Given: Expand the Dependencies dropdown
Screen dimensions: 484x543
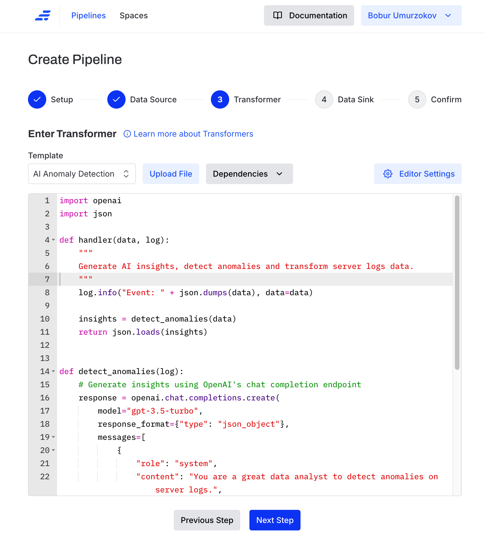Looking at the screenshot, I should coord(249,174).
